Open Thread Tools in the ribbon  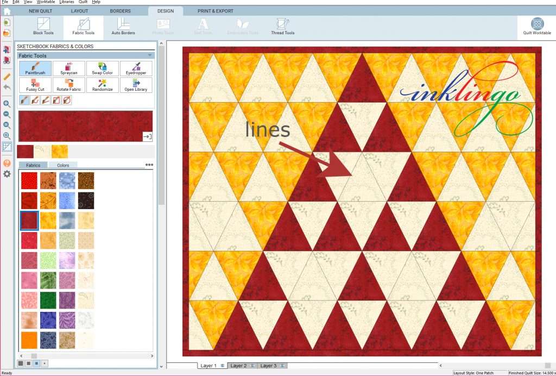click(282, 27)
